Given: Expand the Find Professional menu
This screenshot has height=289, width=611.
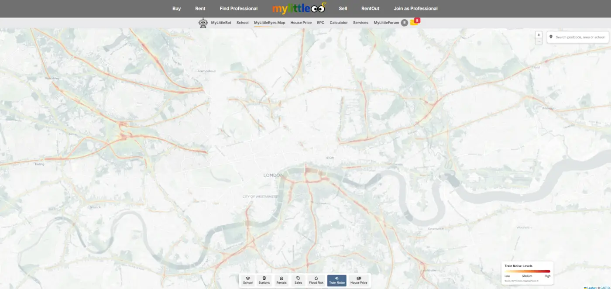Looking at the screenshot, I should (x=239, y=8).
